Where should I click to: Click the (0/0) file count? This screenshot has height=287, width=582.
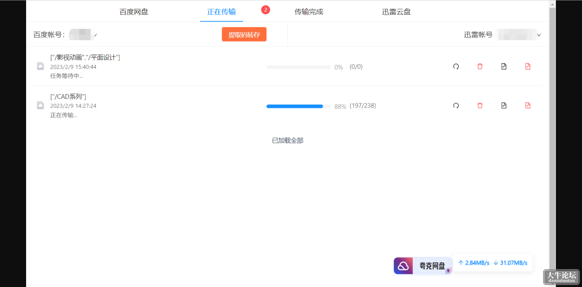(356, 67)
